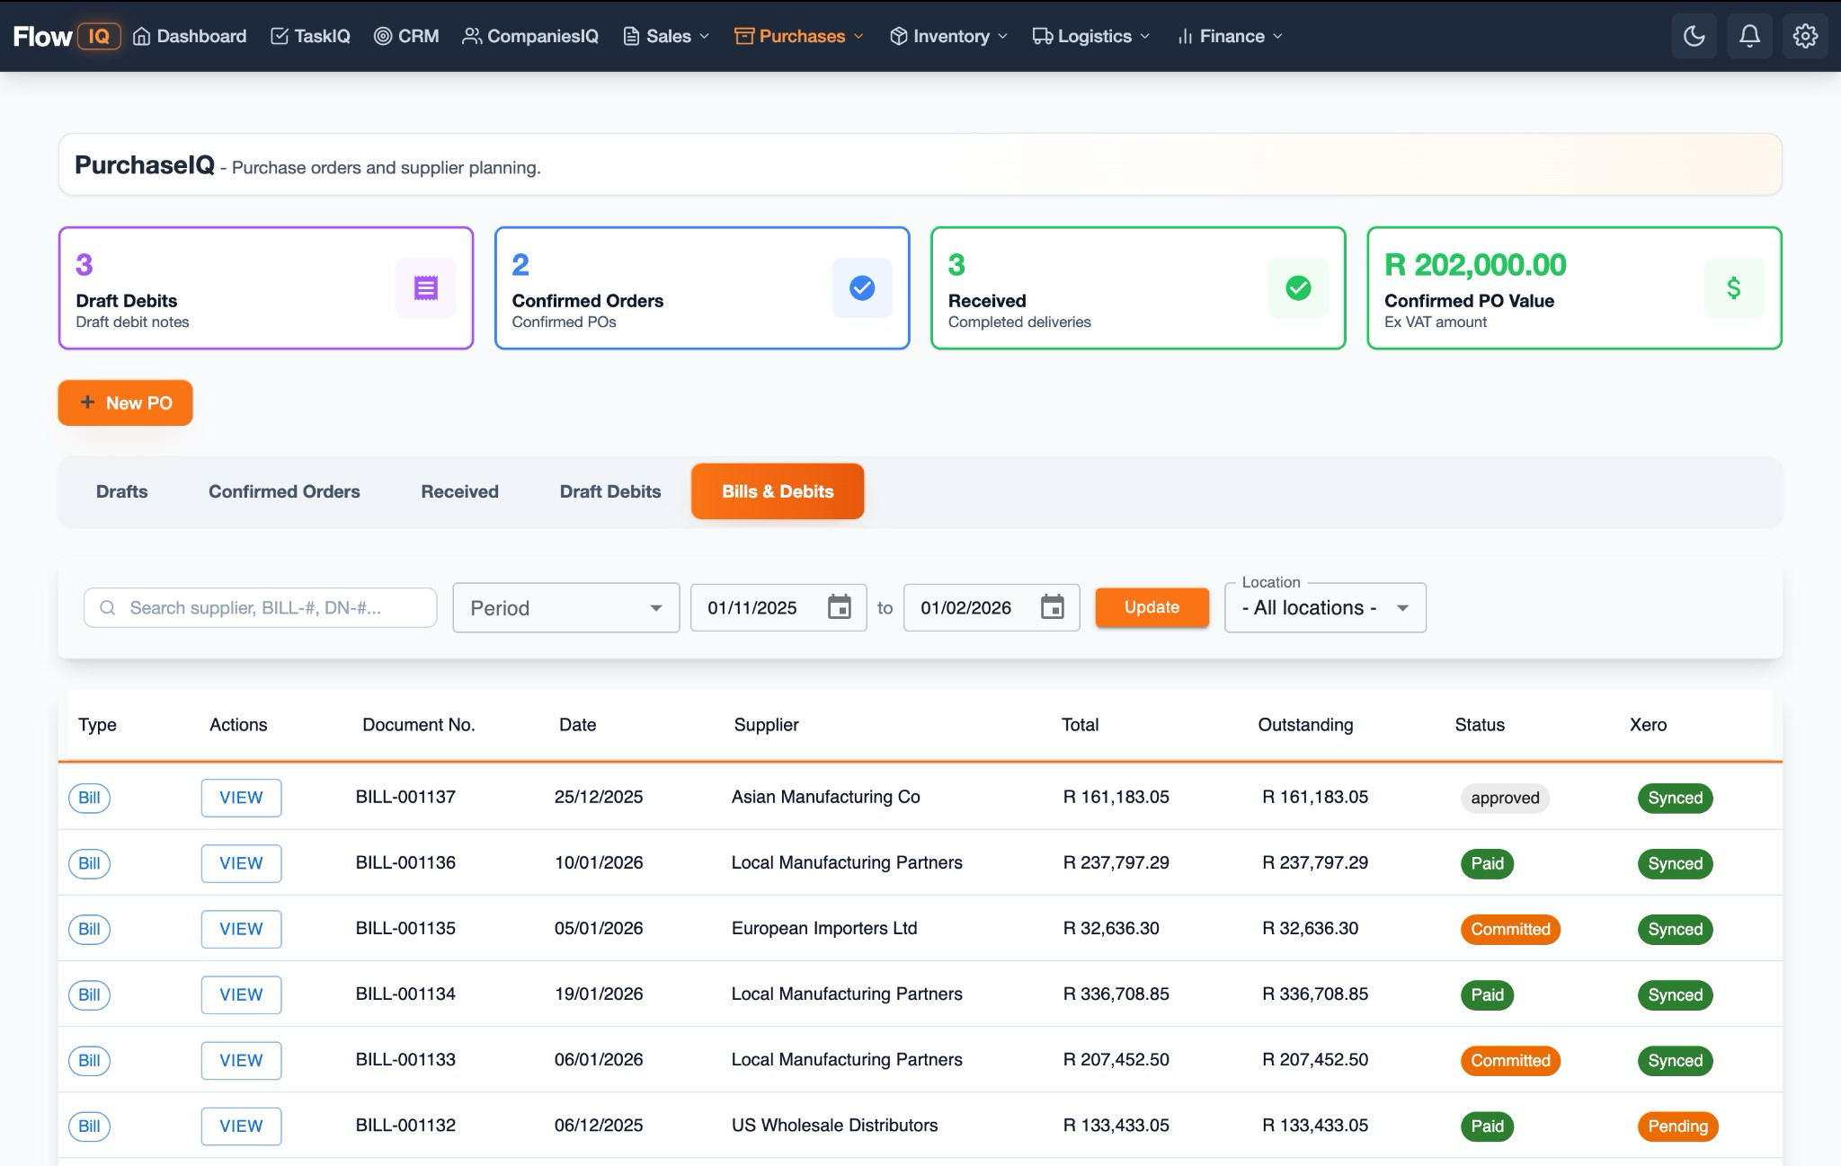Click the Synced status pill for BILL-001136
This screenshot has width=1841, height=1166.
click(1674, 863)
